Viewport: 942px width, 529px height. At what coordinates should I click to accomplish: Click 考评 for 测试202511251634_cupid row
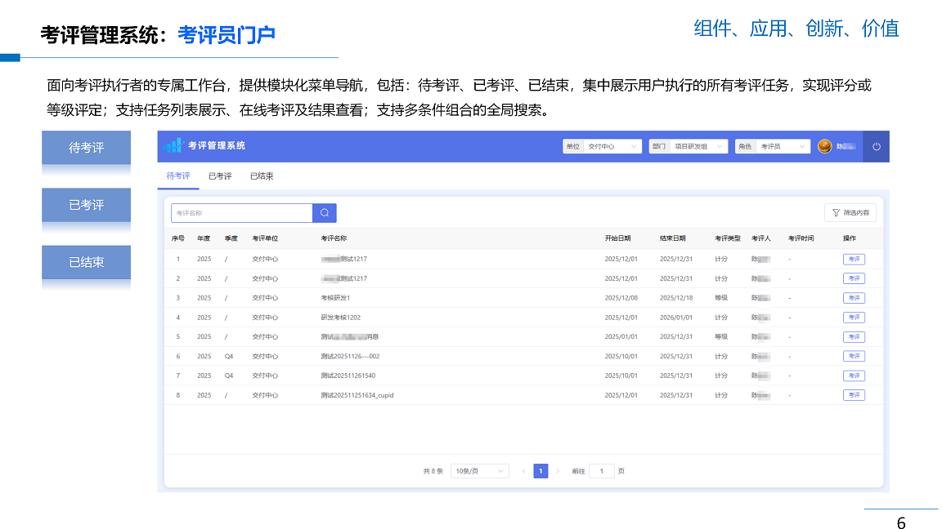[854, 395]
